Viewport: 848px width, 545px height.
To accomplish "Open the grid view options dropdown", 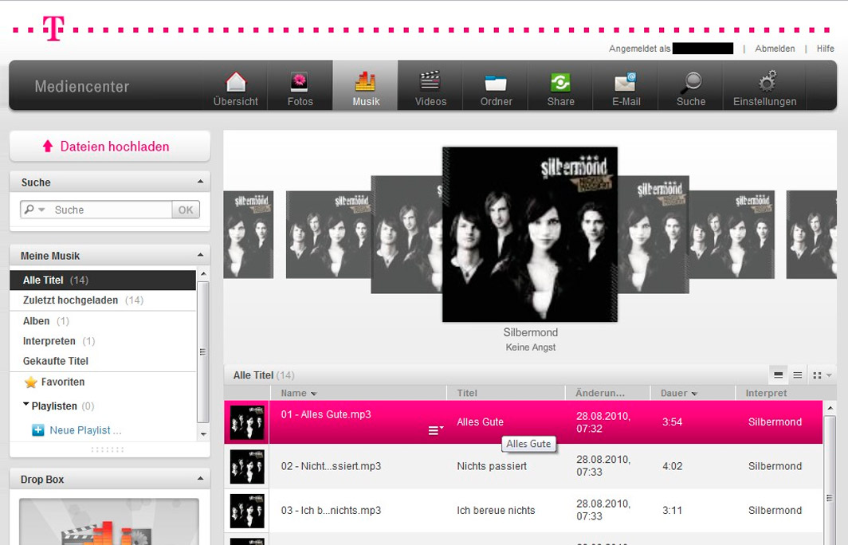I will (x=822, y=374).
